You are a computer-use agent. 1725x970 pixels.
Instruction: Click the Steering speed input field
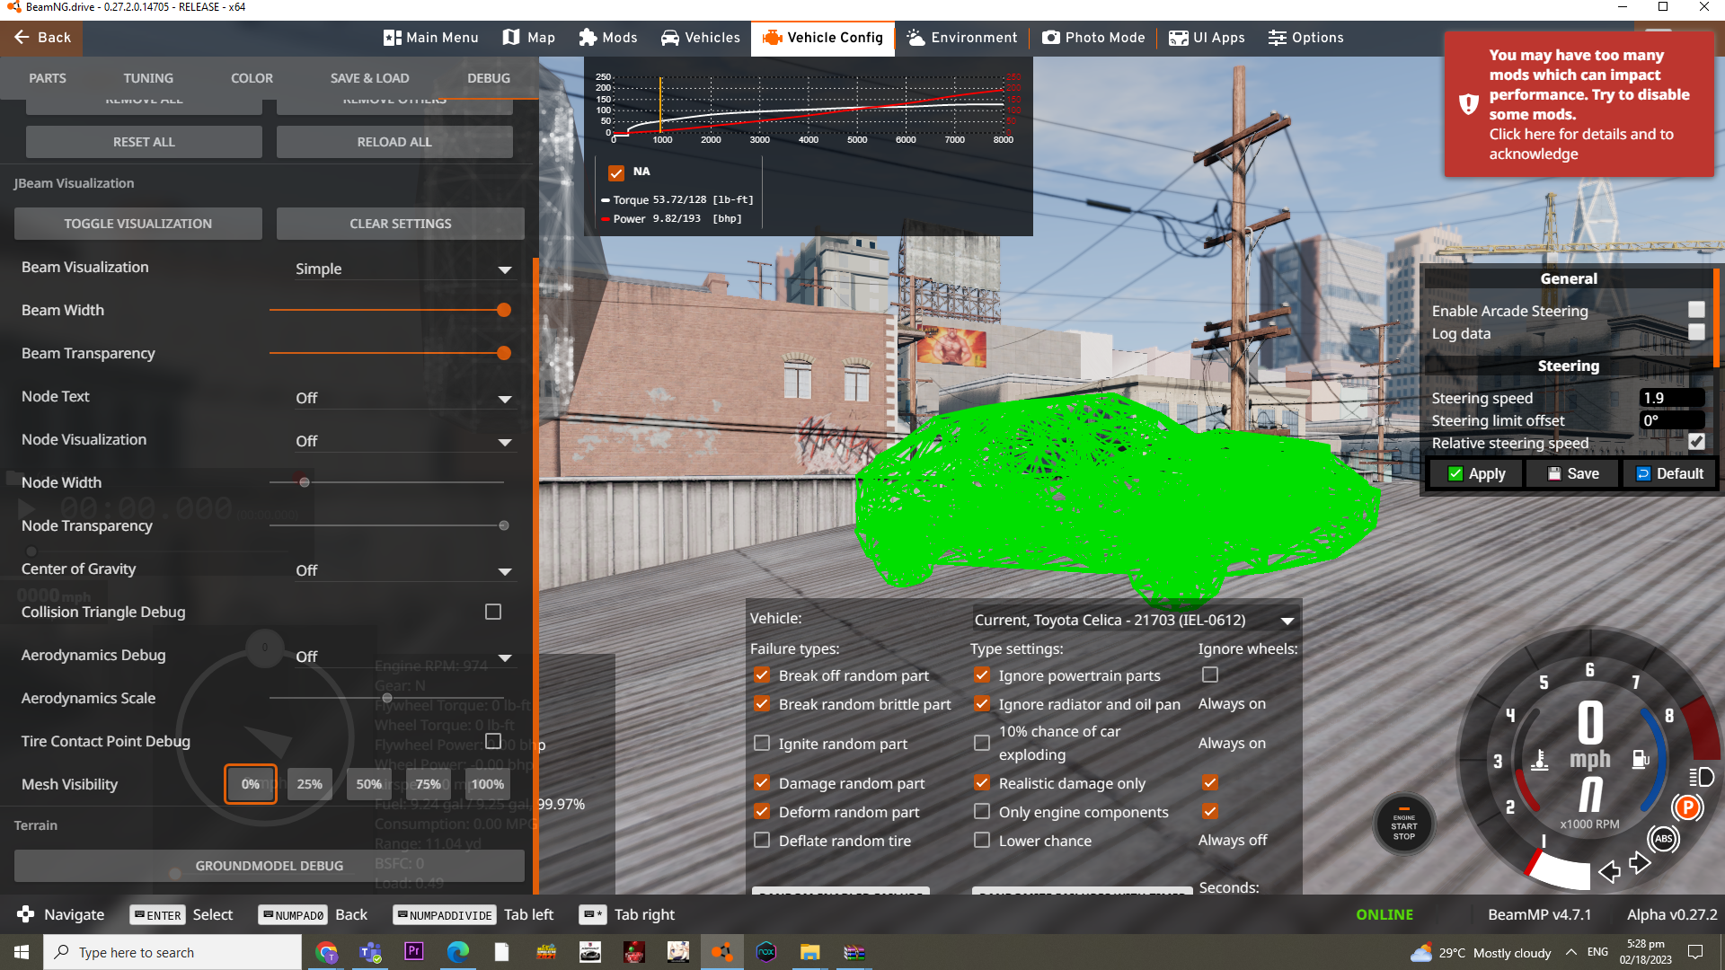point(1672,398)
